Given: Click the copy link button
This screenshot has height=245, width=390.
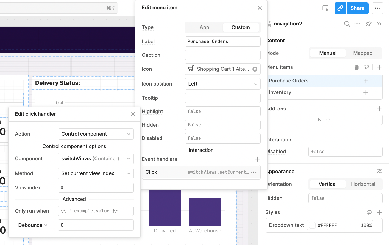Looking at the screenshot, I should 340,8.
